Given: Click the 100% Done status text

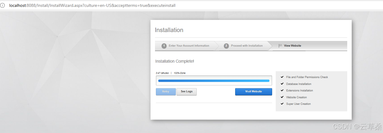Looking at the screenshot, I should tap(180, 73).
